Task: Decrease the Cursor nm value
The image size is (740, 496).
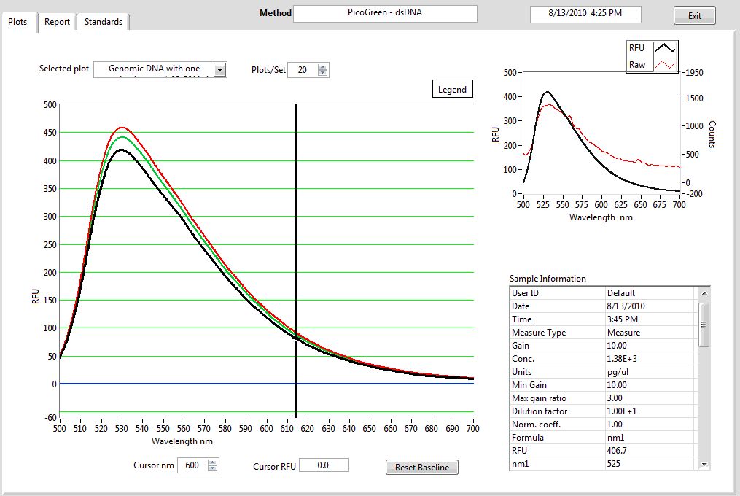Action: (213, 468)
